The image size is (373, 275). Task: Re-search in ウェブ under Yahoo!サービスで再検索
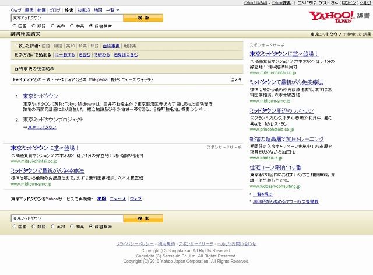click(136, 199)
